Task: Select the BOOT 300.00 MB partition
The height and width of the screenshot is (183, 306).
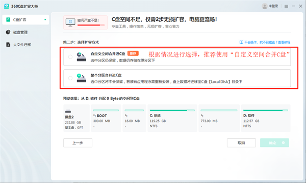Action: [106, 118]
